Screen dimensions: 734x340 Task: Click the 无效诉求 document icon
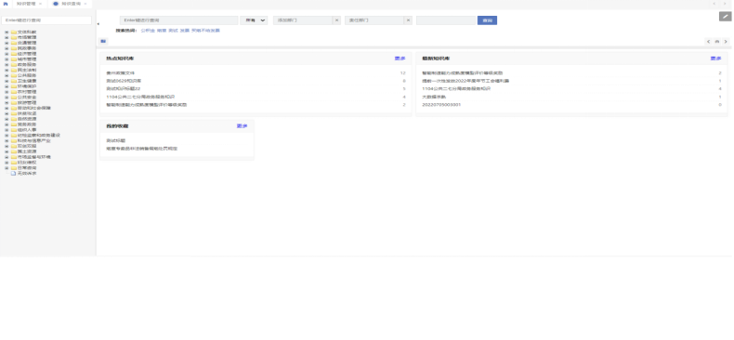pyautogui.click(x=14, y=174)
